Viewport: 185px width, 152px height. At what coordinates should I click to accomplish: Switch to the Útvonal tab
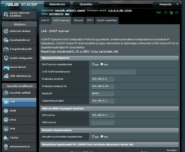(x=78, y=20)
